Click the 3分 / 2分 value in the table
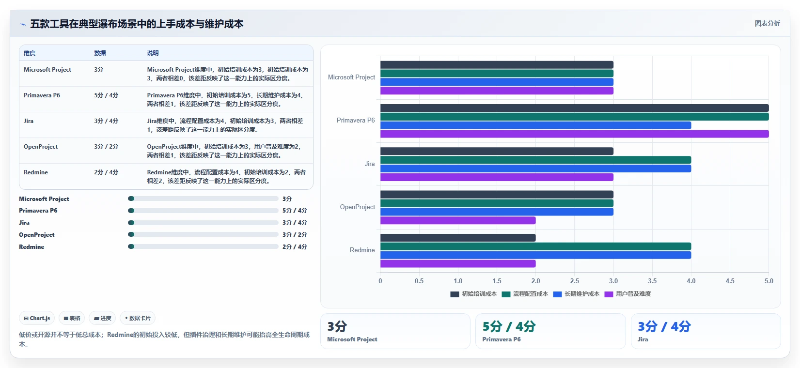This screenshot has height=368, width=800. pyautogui.click(x=106, y=147)
